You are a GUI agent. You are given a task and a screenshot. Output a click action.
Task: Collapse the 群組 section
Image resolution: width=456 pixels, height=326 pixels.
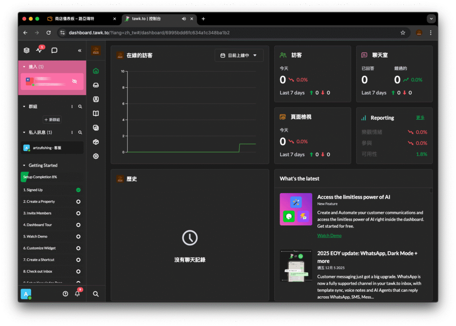tap(24, 107)
